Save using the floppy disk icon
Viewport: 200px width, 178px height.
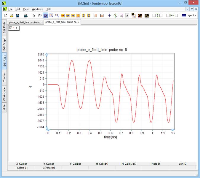coord(17,15)
